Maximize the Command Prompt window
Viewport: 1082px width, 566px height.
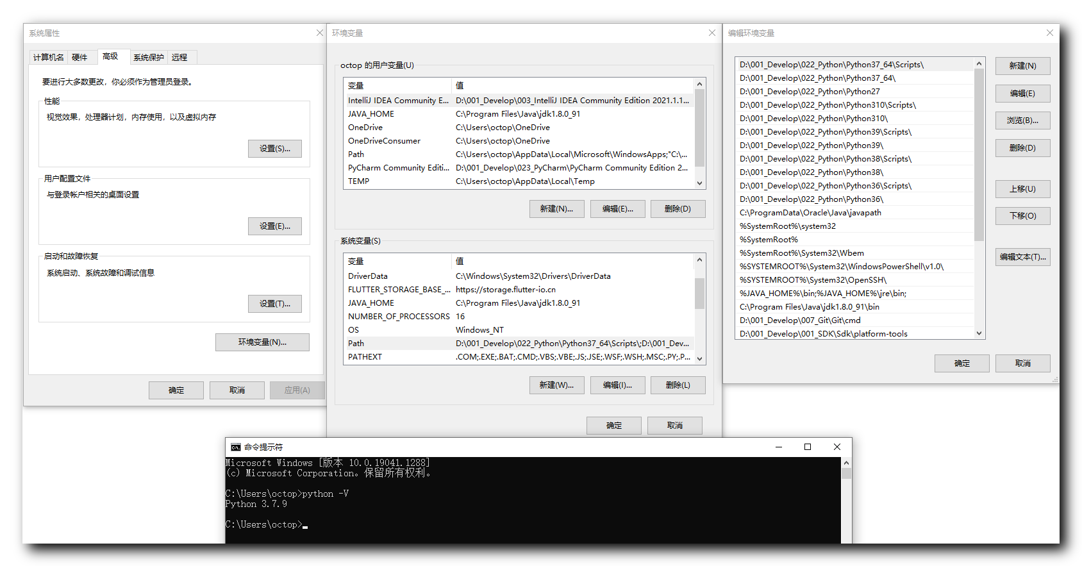point(808,447)
